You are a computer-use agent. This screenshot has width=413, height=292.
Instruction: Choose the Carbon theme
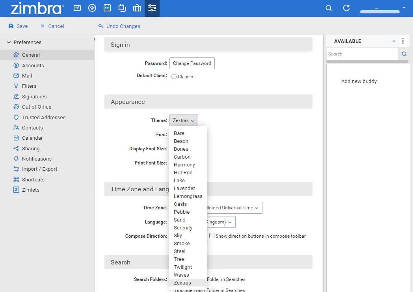(x=188, y=157)
